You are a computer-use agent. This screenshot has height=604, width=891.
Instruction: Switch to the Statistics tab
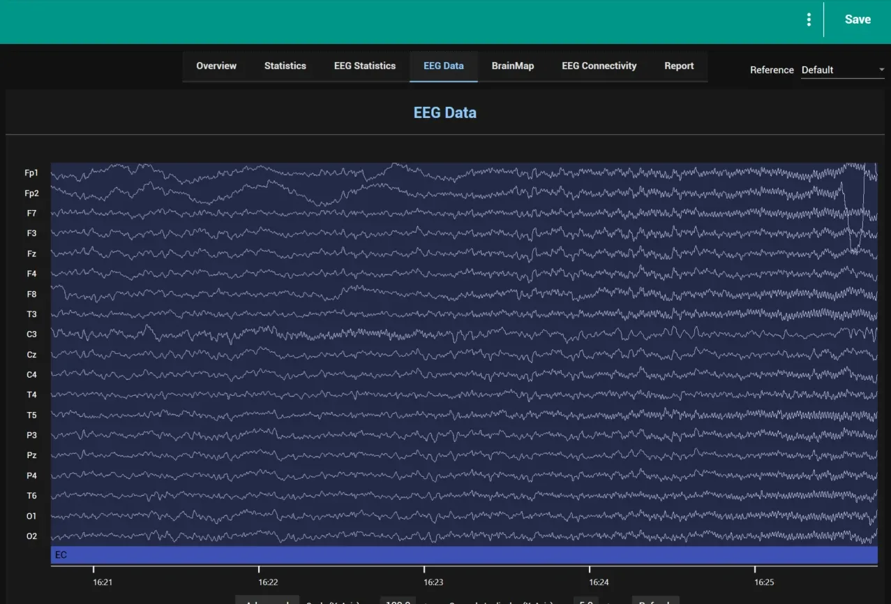285,66
